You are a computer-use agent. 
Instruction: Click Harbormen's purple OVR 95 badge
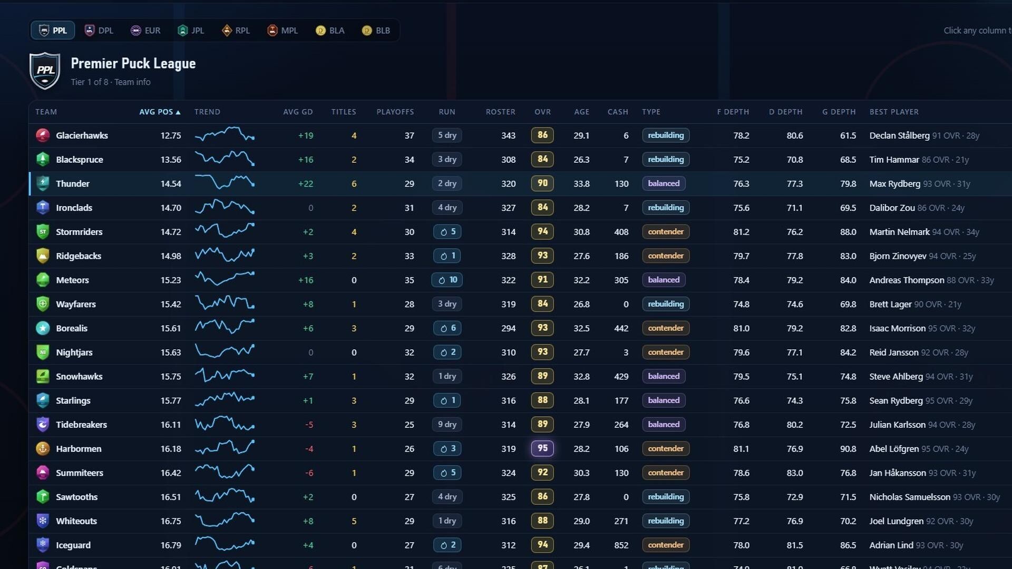[x=542, y=449]
